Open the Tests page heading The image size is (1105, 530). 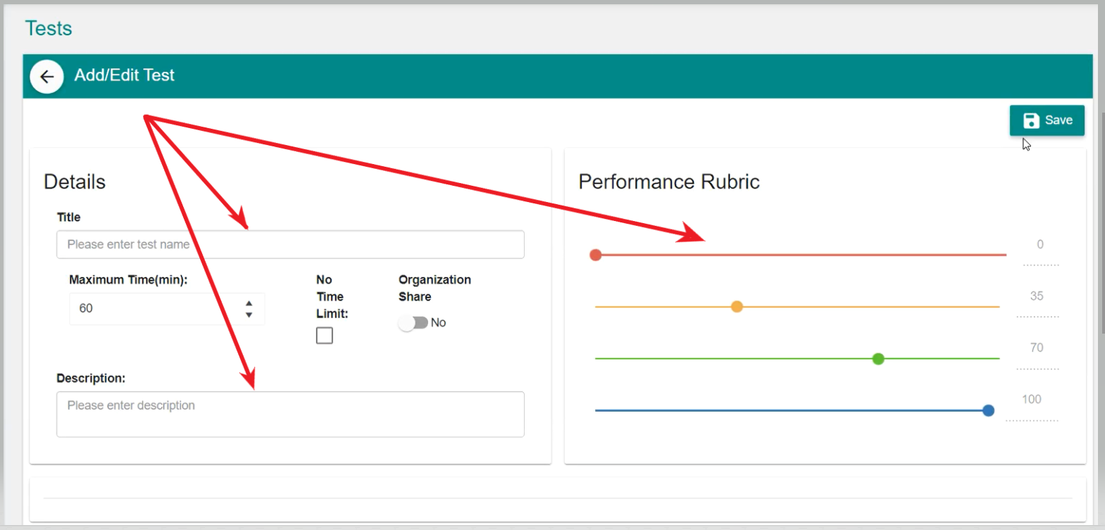click(x=49, y=28)
